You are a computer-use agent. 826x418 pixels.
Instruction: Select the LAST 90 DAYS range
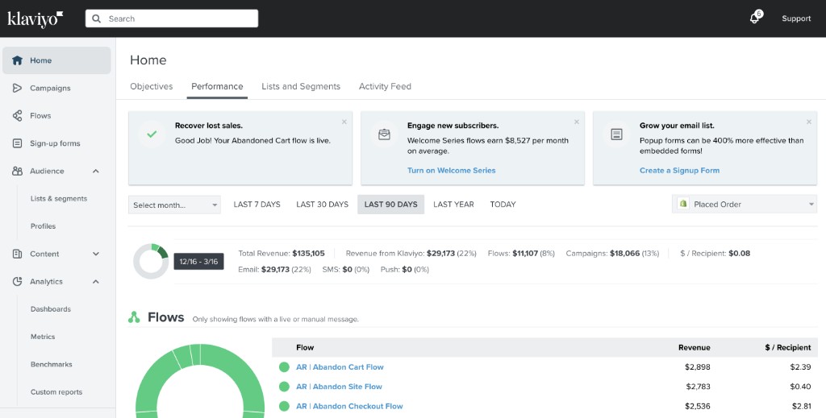391,204
